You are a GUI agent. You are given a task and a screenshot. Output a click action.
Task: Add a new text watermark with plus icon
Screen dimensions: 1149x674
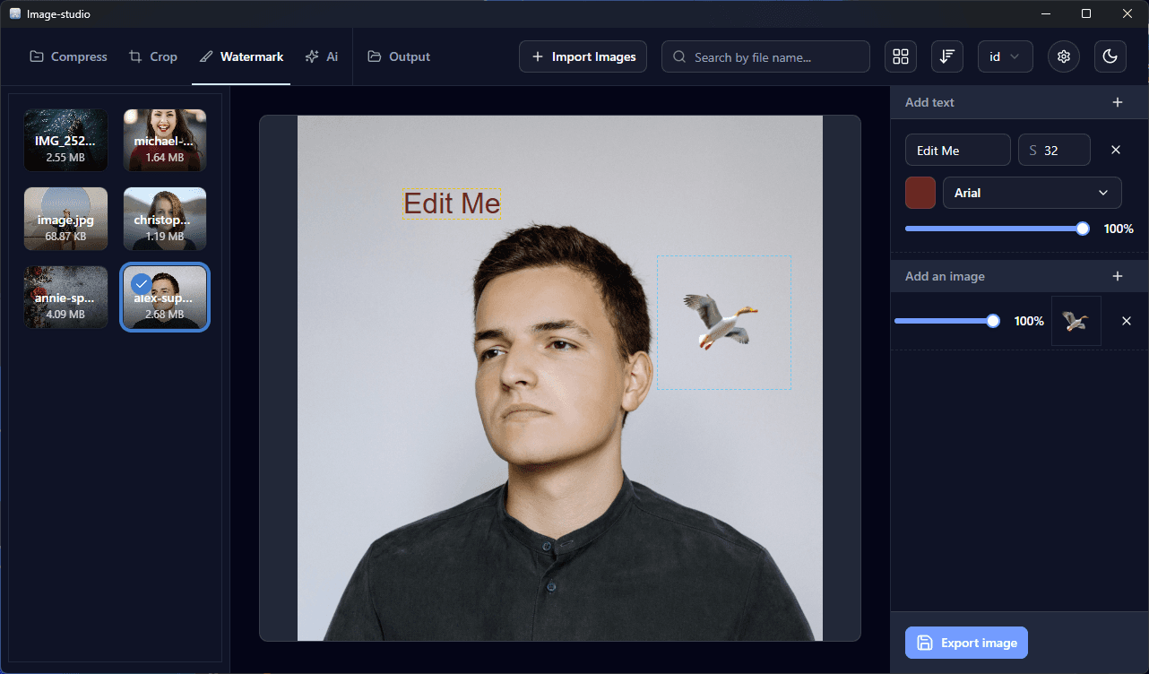(x=1117, y=102)
